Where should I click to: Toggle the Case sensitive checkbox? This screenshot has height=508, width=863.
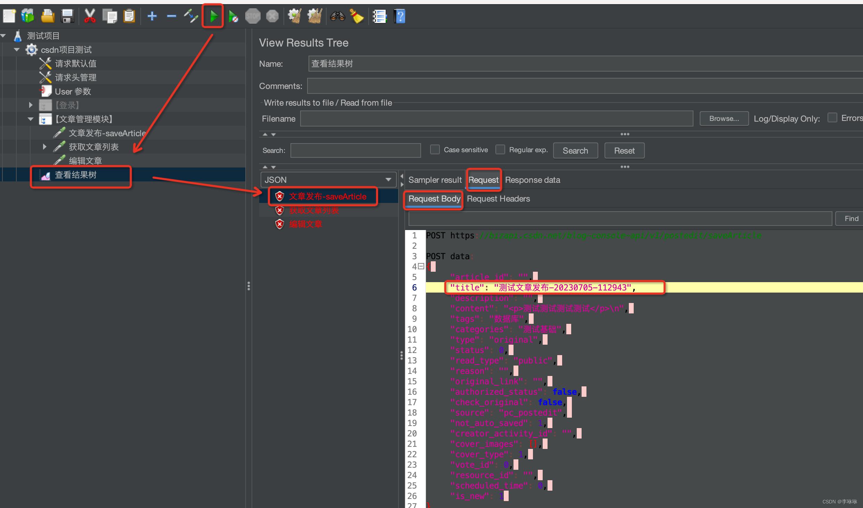tap(433, 150)
